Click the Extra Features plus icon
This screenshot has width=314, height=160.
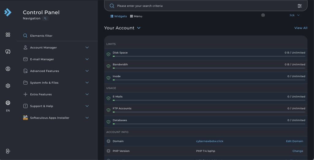(x=25, y=94)
